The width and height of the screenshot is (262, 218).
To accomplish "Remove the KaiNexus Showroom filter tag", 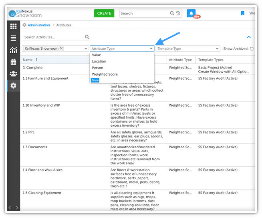I will (61, 48).
